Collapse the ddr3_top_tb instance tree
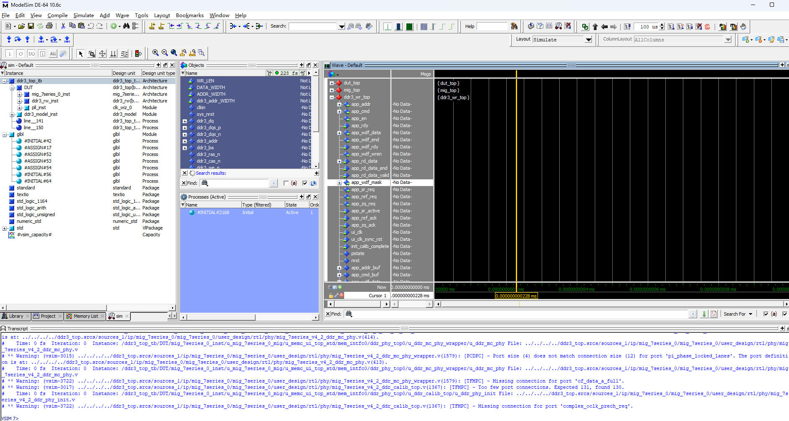Screen dimensions: 789x421 [x=5, y=81]
